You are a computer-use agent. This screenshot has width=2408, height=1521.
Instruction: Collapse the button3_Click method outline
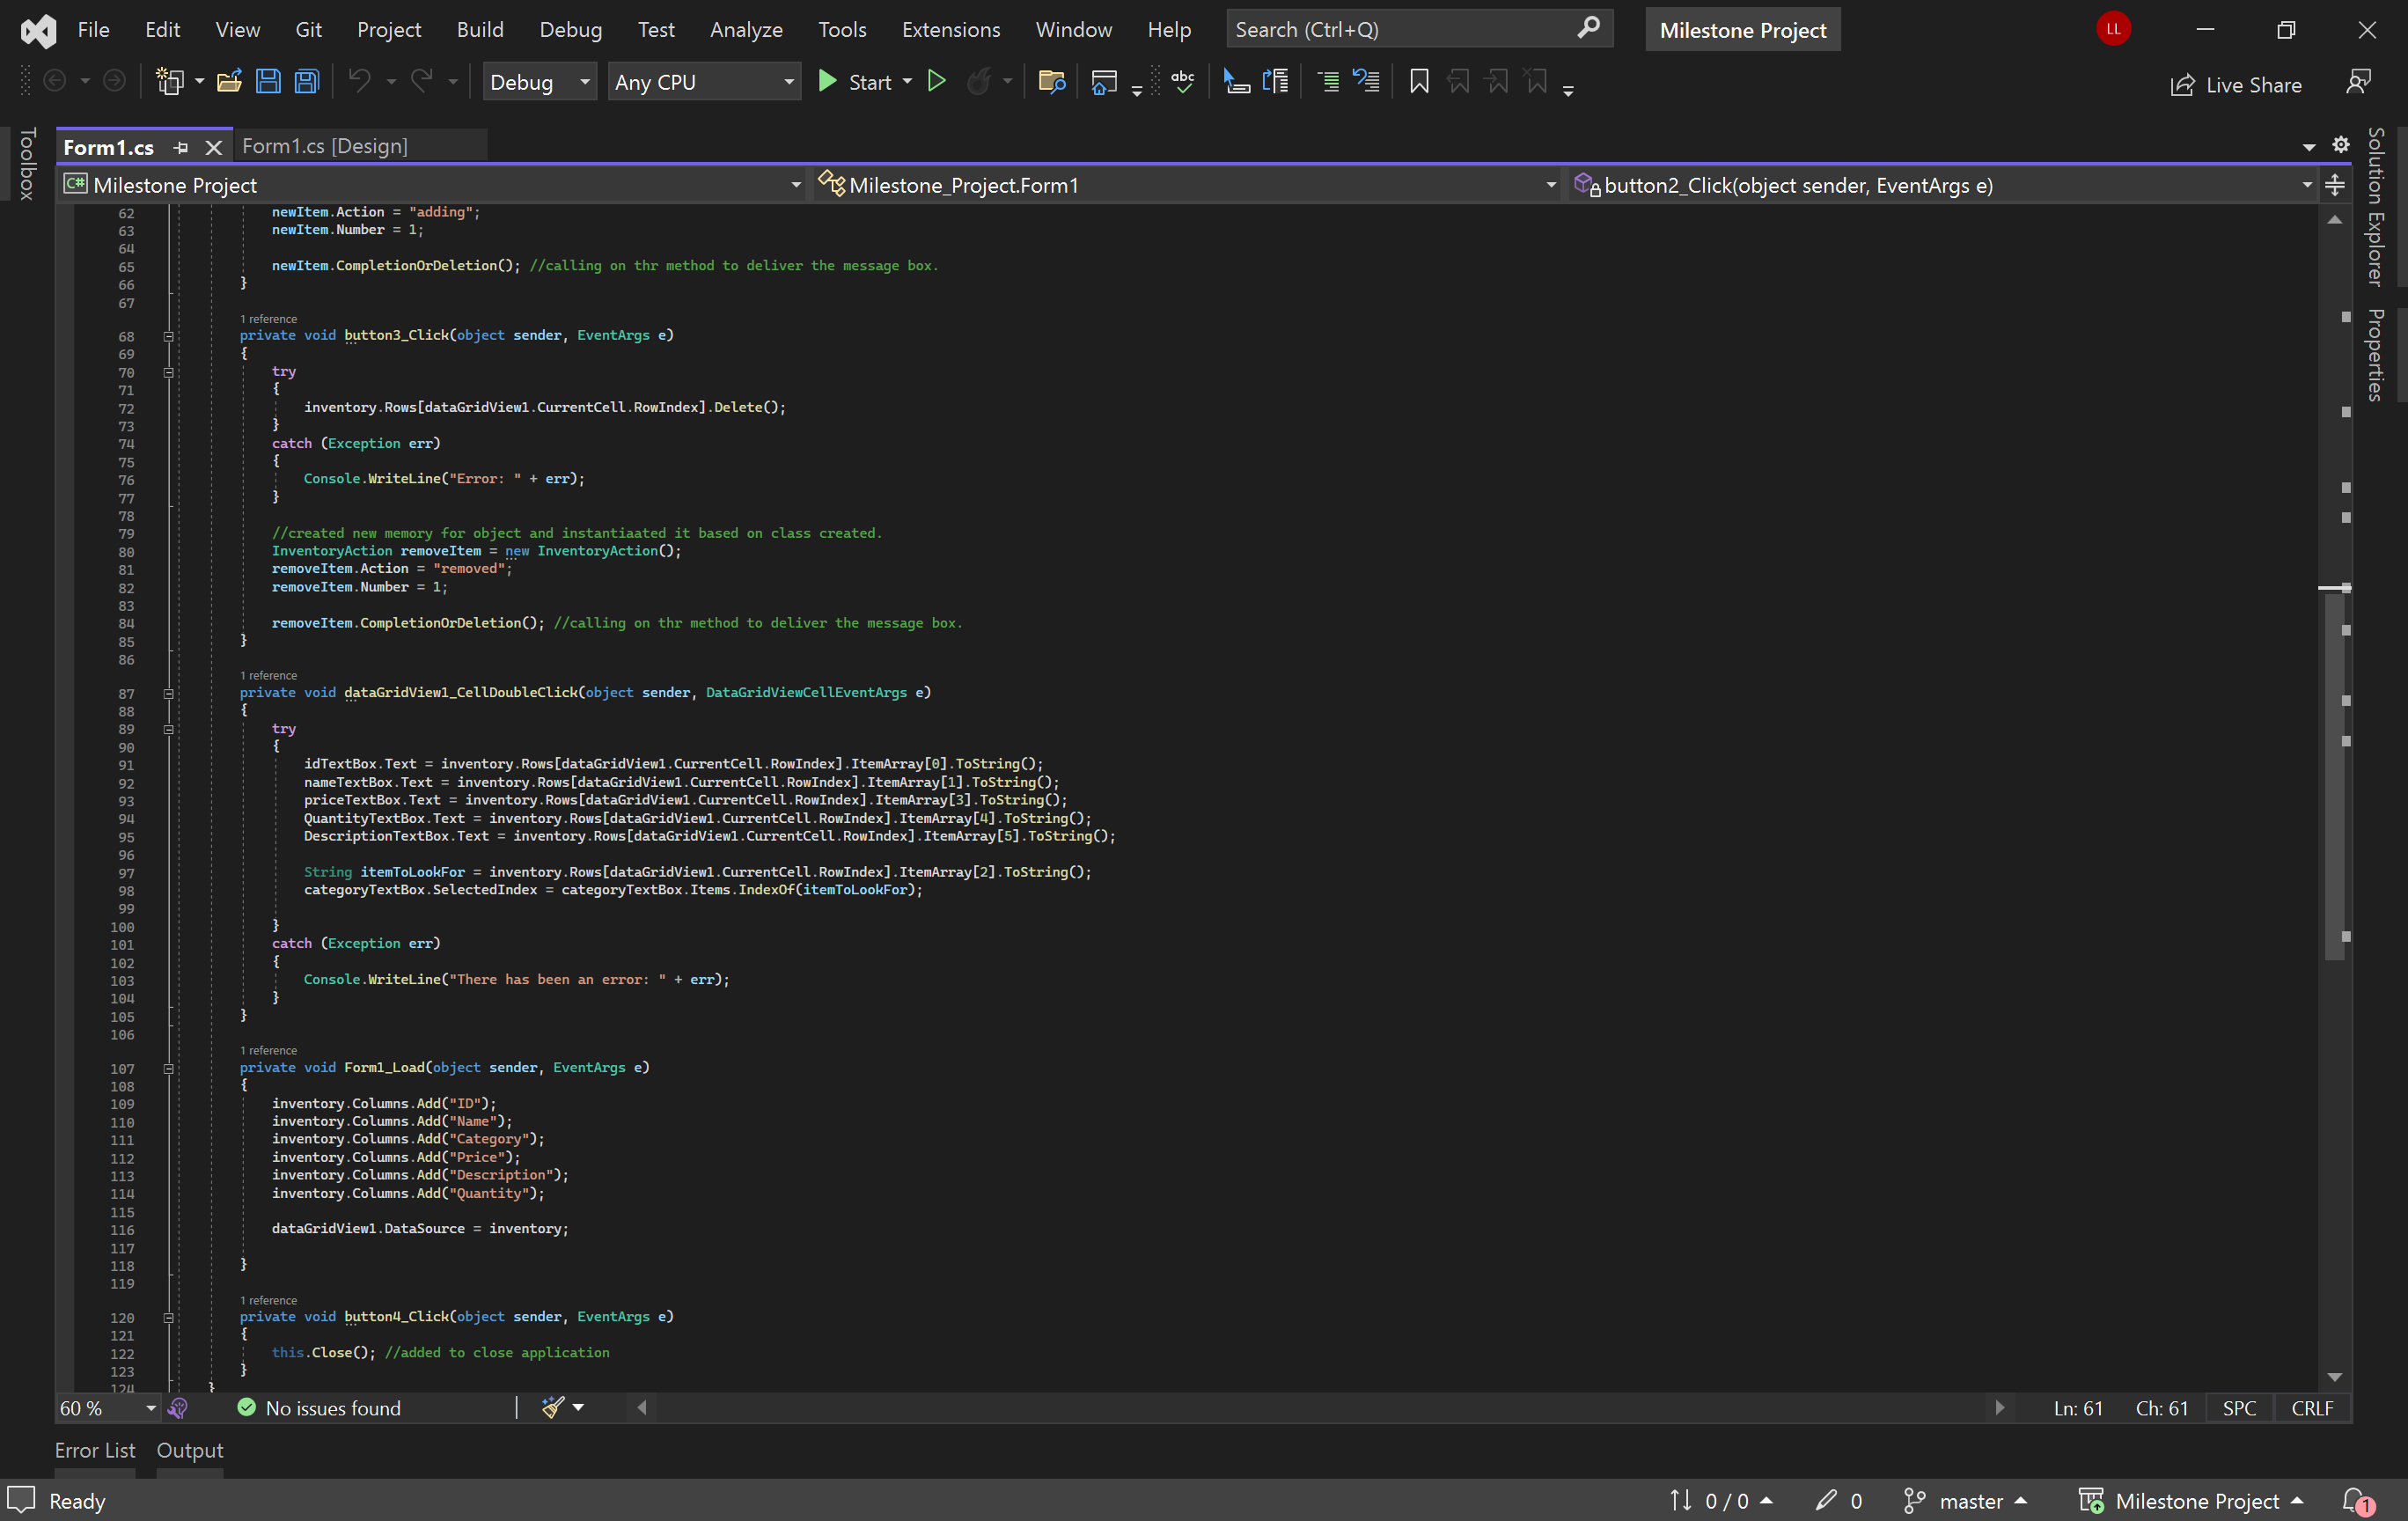(x=168, y=336)
